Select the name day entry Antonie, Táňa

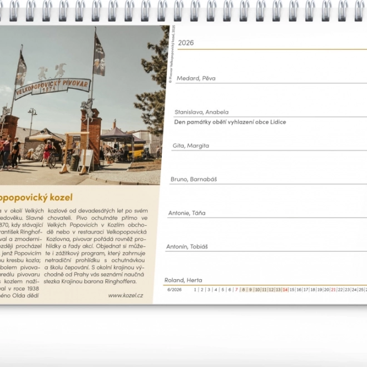(187, 213)
